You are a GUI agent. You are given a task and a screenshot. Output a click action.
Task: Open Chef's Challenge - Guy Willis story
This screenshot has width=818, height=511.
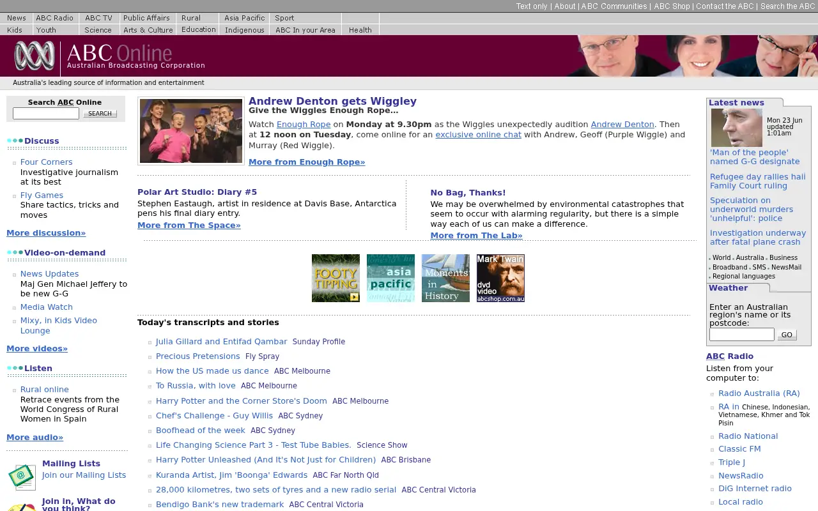tap(214, 416)
